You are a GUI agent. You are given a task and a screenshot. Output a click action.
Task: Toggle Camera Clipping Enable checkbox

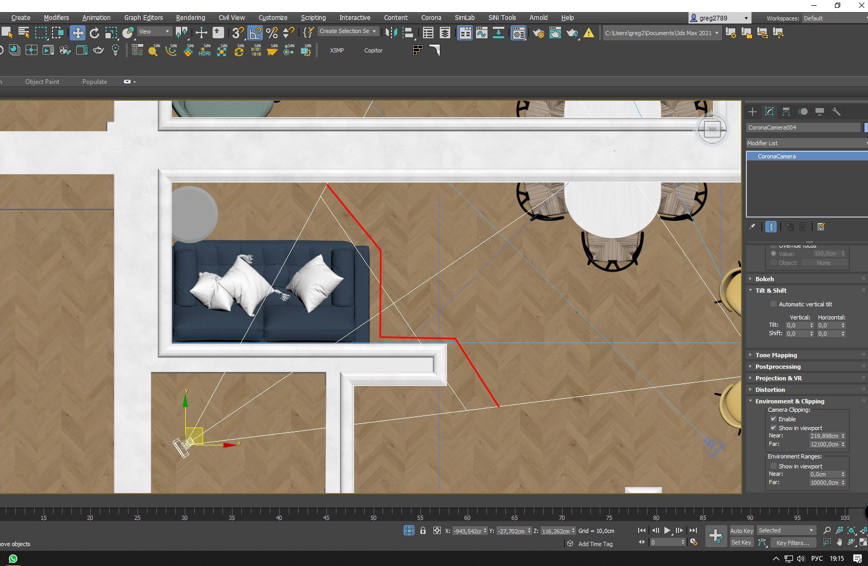pyautogui.click(x=773, y=419)
